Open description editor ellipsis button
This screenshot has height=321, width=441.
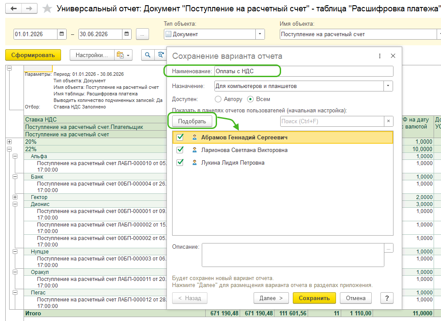click(x=388, y=248)
